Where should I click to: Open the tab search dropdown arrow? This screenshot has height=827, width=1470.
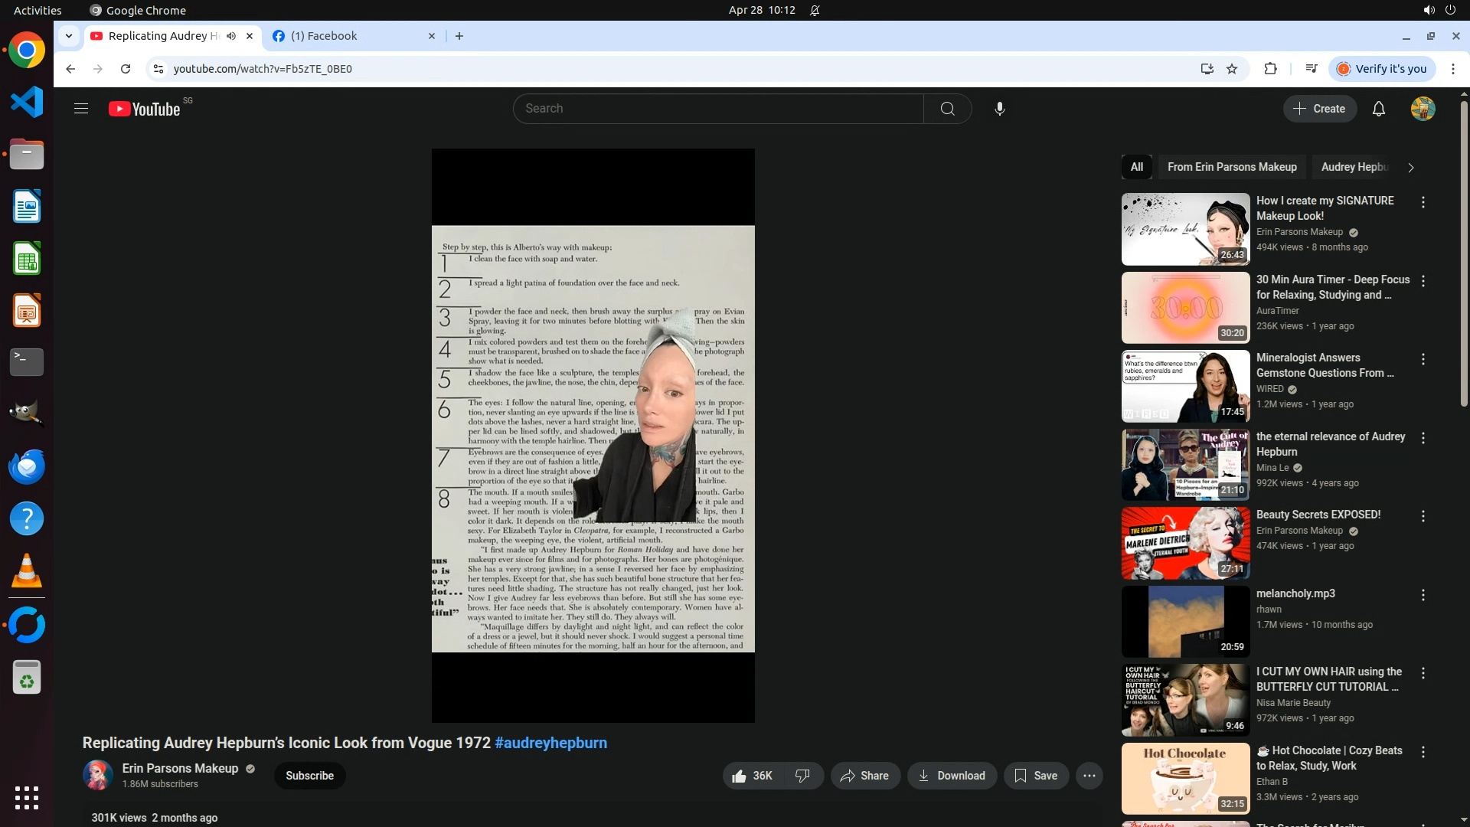tap(69, 36)
